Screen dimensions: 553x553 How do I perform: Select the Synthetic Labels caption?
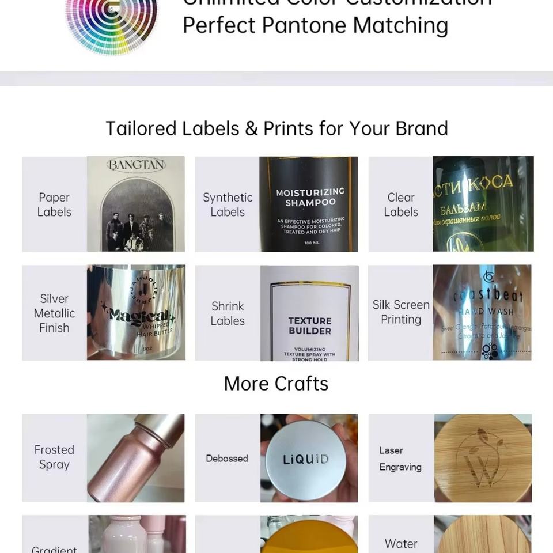(228, 205)
